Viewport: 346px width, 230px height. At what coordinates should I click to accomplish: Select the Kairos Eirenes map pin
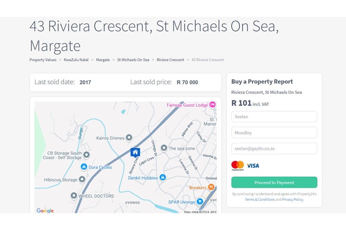129,138
